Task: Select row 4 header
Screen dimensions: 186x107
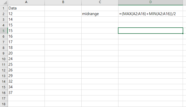Action: click(4, 25)
